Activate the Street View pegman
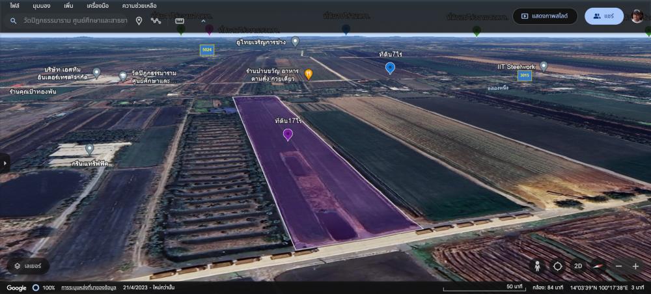 point(538,266)
